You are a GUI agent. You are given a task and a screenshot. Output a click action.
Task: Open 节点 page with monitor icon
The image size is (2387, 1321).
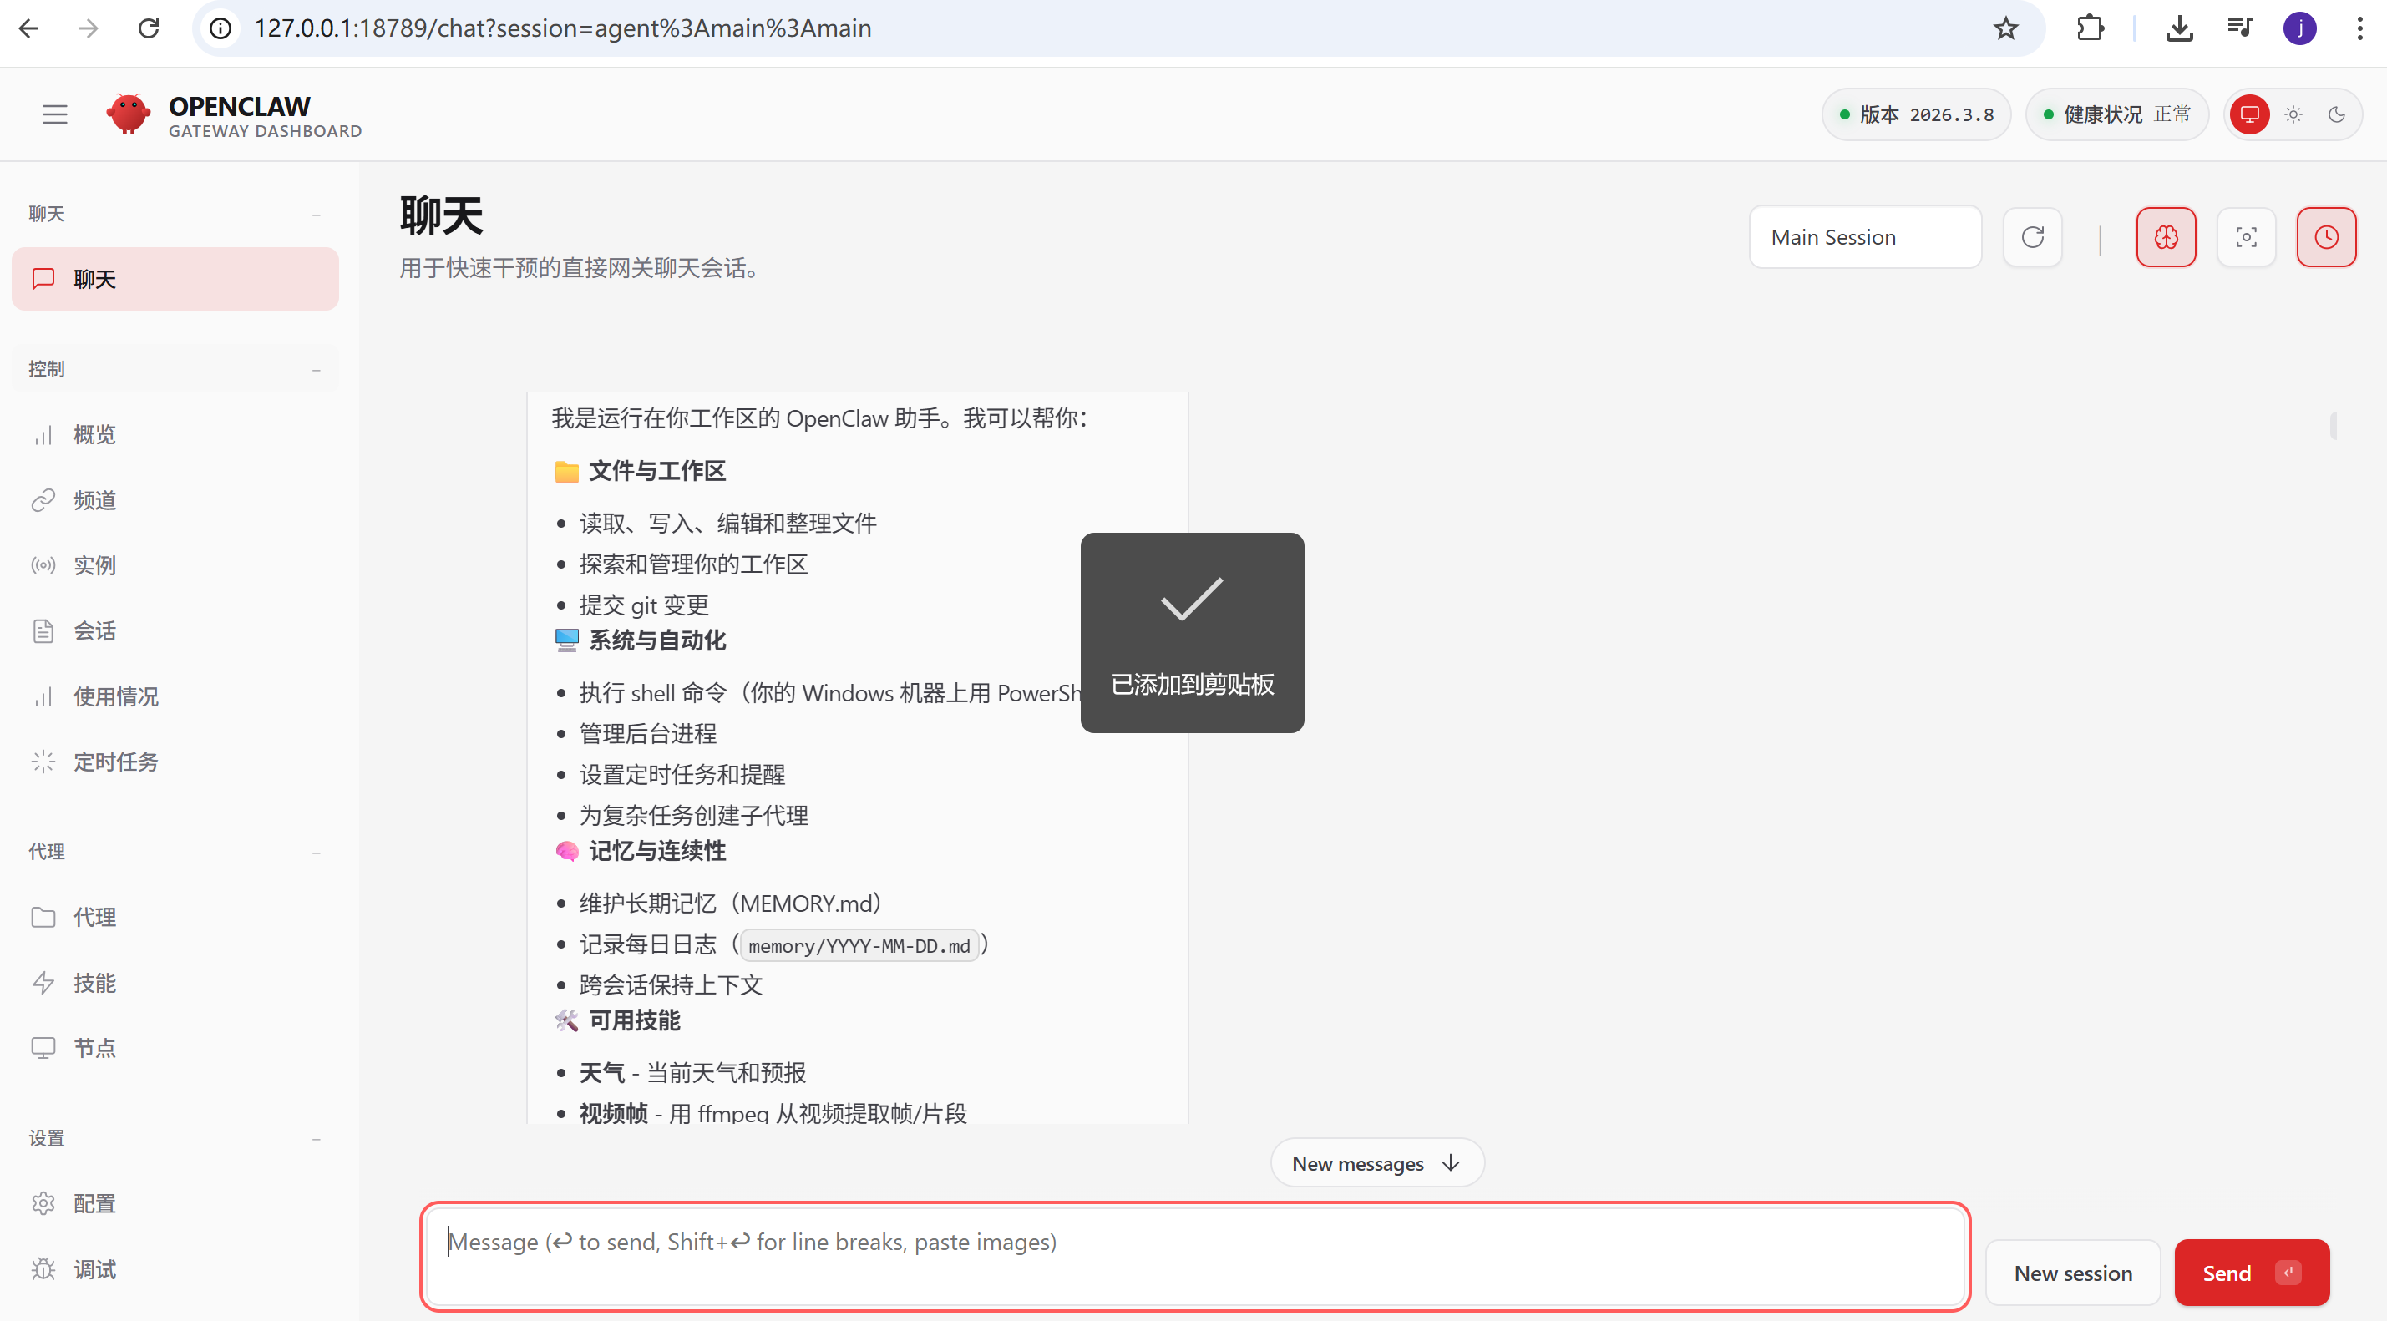pos(94,1048)
